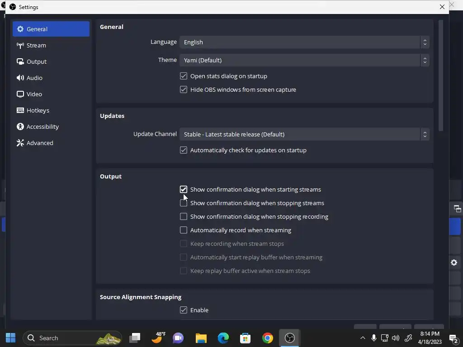Open the Video settings category

pos(51,94)
